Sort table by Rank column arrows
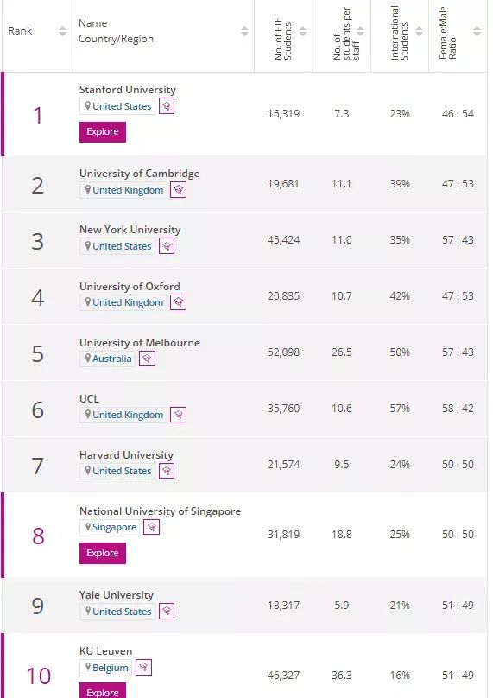 [62, 31]
